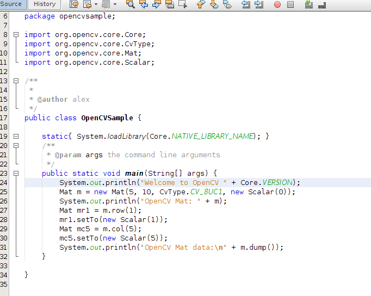Click the '@author alex' comment text
Image resolution: width=371 pixels, height=296 pixels.
click(x=64, y=100)
